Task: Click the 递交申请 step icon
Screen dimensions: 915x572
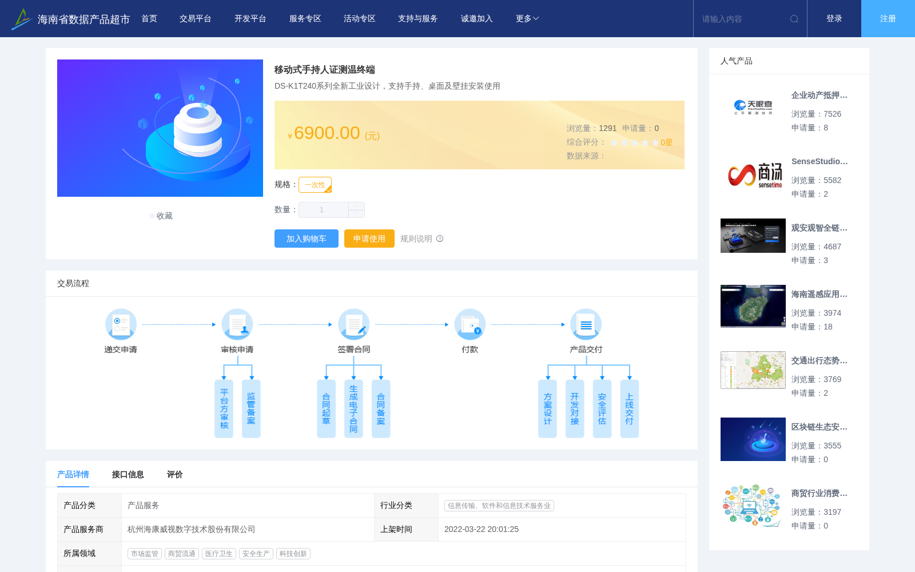Action: coord(121,324)
